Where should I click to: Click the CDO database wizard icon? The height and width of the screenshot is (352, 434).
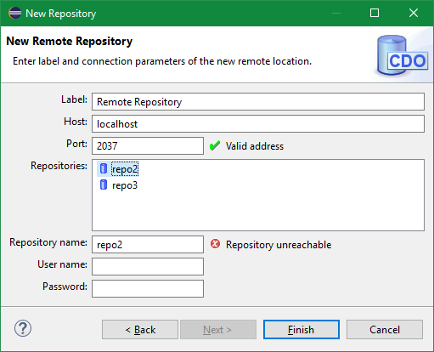pos(402,55)
